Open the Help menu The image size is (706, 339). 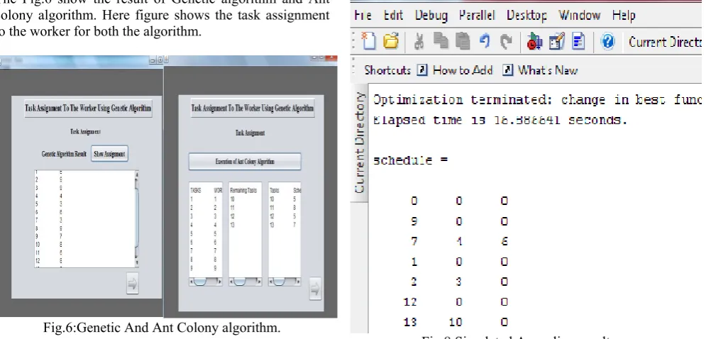coord(624,16)
